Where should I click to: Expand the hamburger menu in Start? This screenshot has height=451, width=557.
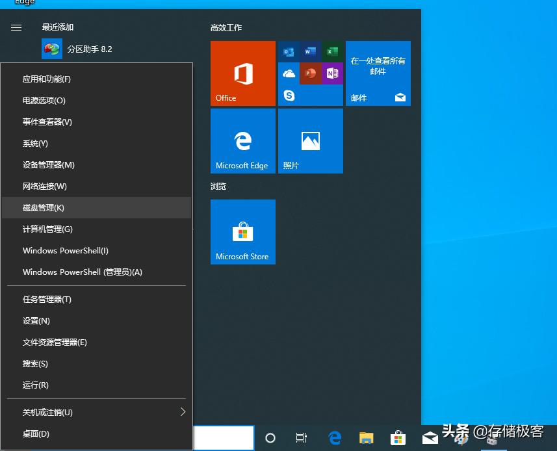tap(17, 27)
